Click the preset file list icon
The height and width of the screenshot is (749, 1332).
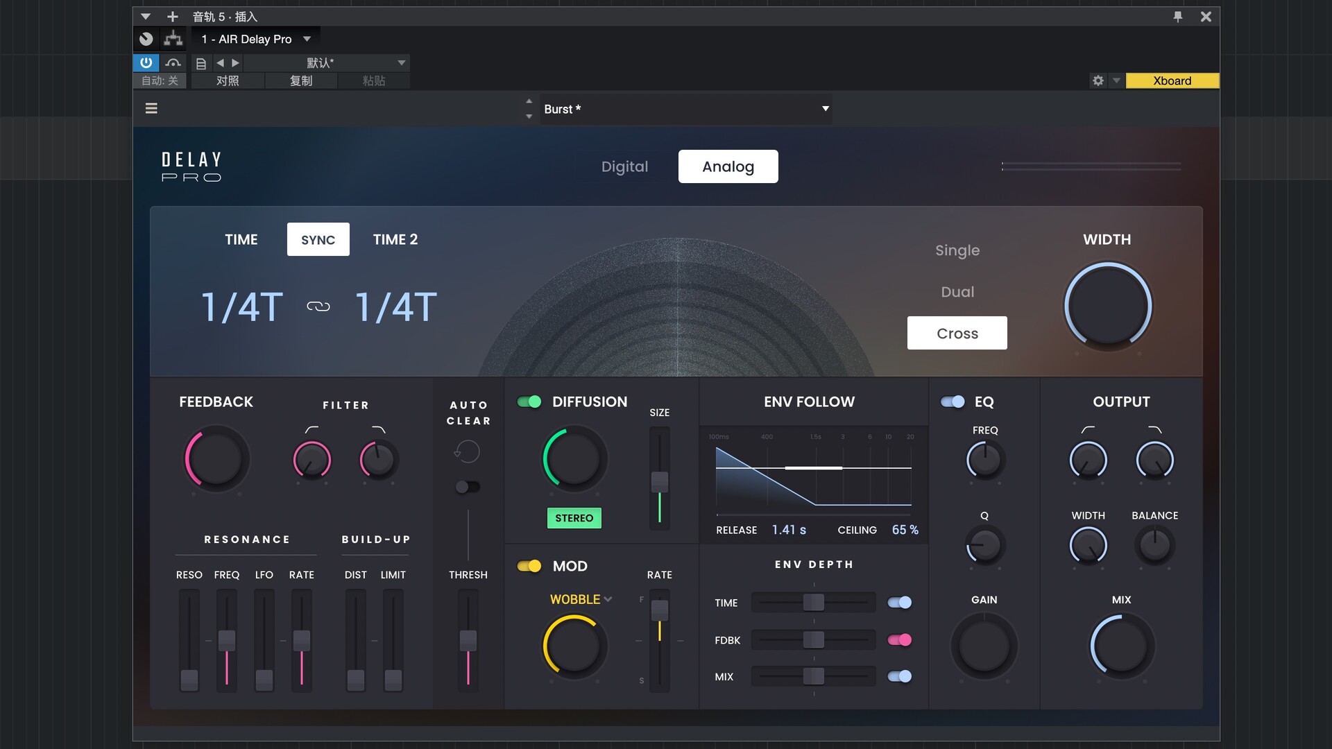pos(200,62)
